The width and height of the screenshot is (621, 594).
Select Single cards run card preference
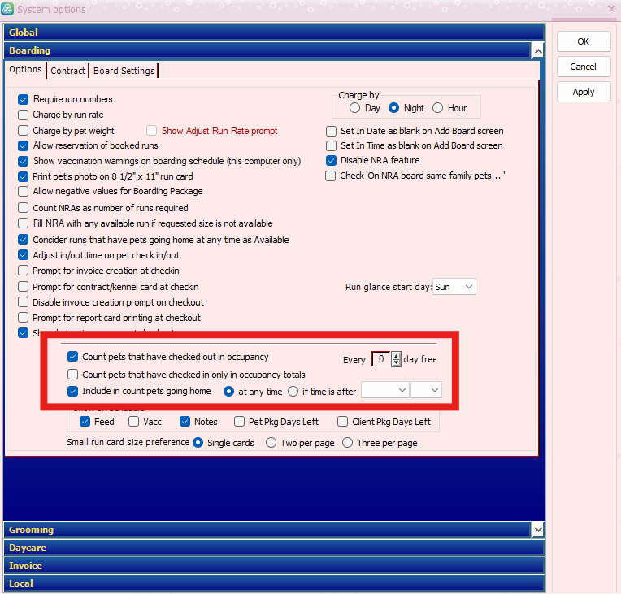(x=198, y=443)
